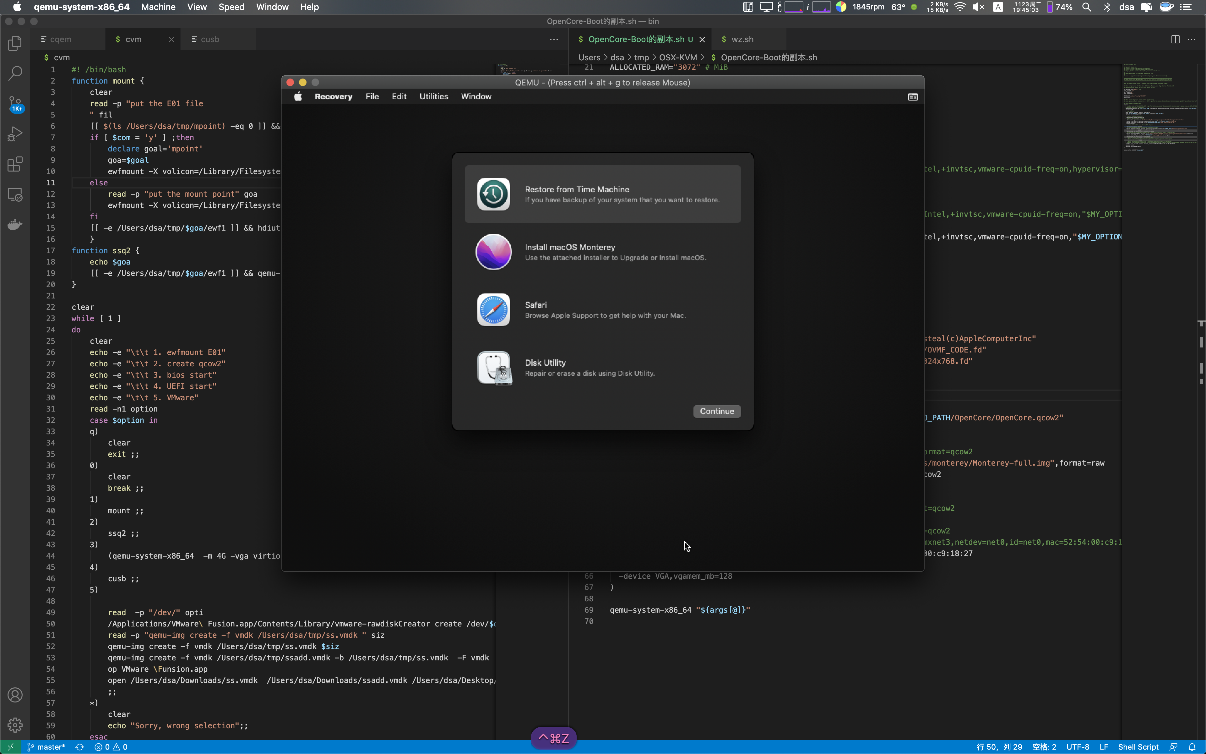Open More Actions for the right editor group
Viewport: 1206px width, 754px height.
1192,39
